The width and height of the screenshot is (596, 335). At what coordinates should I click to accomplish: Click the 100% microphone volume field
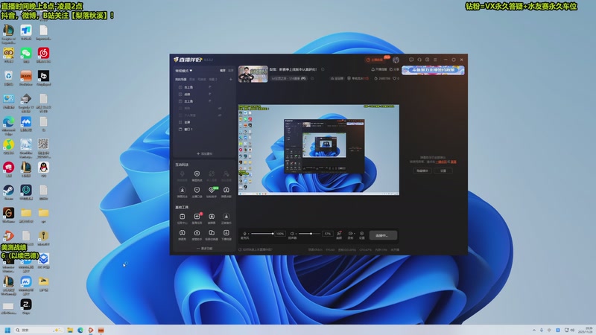(x=280, y=234)
